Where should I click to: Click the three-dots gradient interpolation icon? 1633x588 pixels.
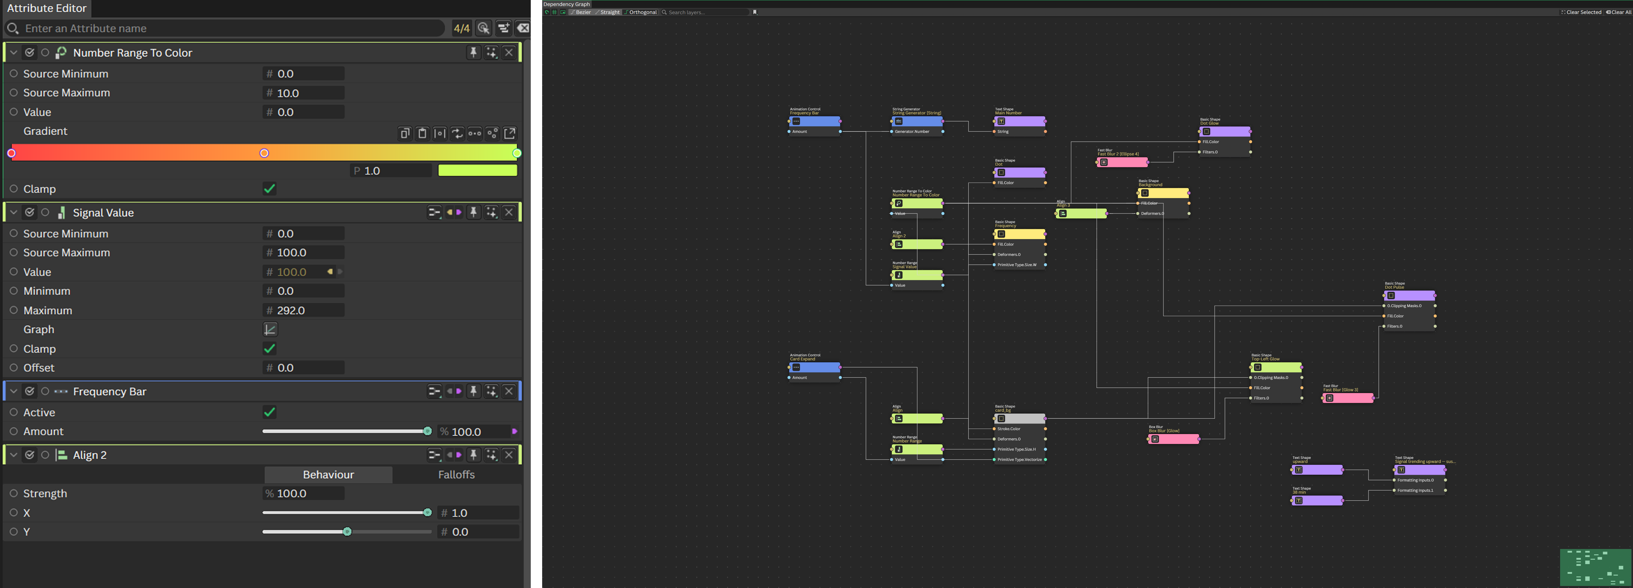tap(475, 133)
